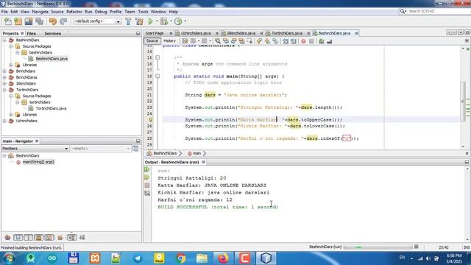The width and height of the screenshot is (471, 265).
Task: Click the Build Project hammer icon
Action: [128, 21]
